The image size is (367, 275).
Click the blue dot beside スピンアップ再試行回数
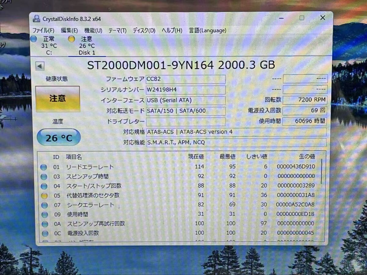45,224
